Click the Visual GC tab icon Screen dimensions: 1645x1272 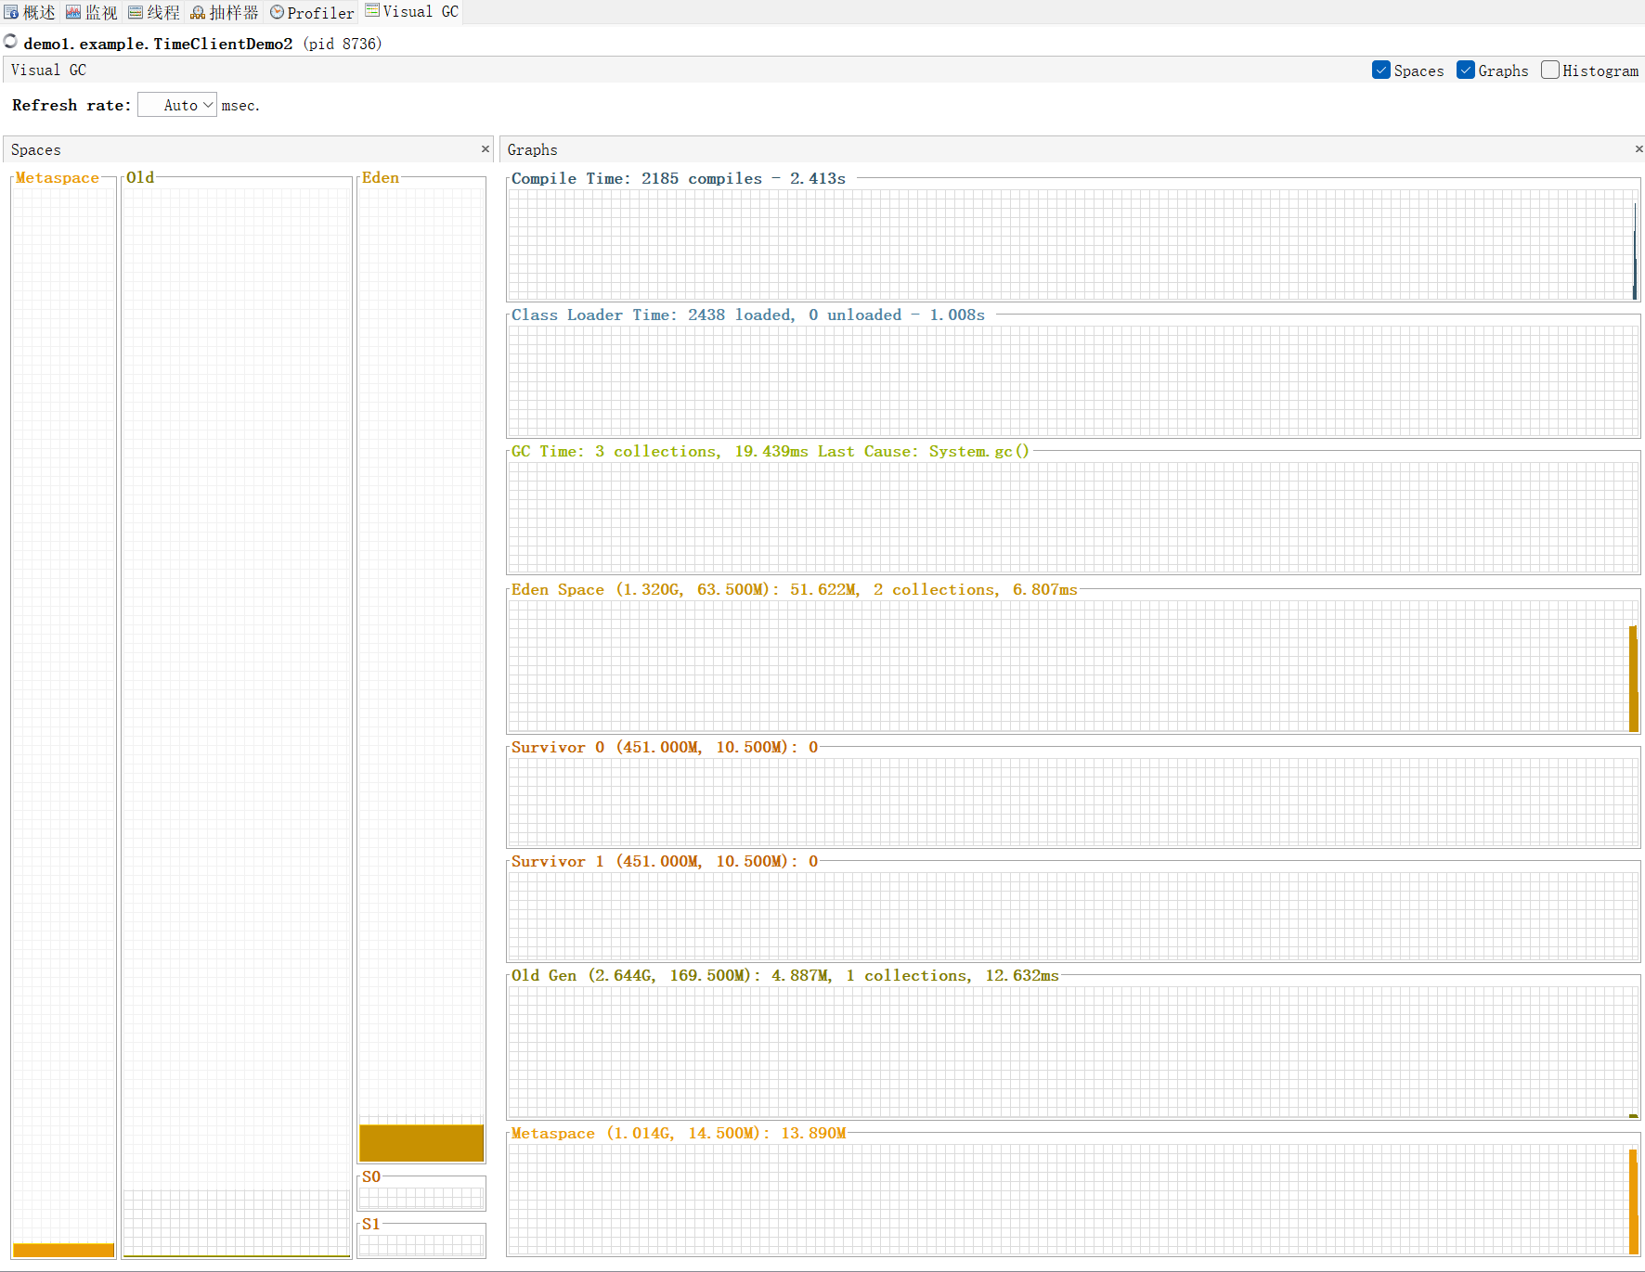[x=372, y=10]
